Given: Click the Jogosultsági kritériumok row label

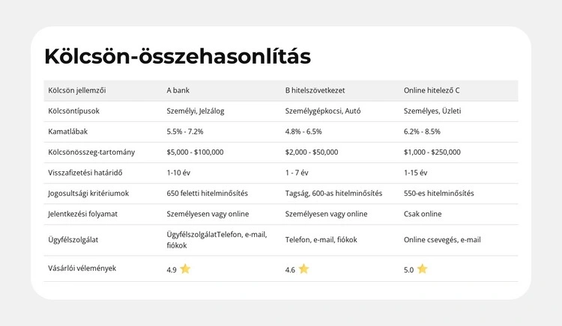Looking at the screenshot, I should click(x=88, y=193).
